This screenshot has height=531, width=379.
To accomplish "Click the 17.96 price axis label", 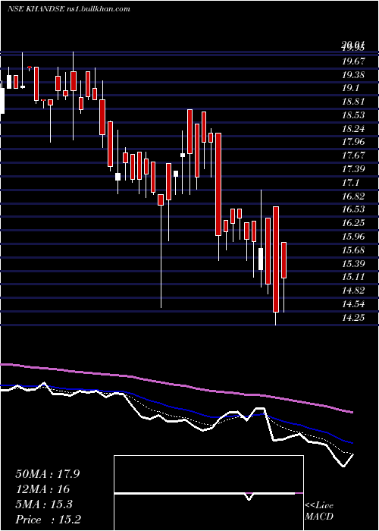I will 353,142.
